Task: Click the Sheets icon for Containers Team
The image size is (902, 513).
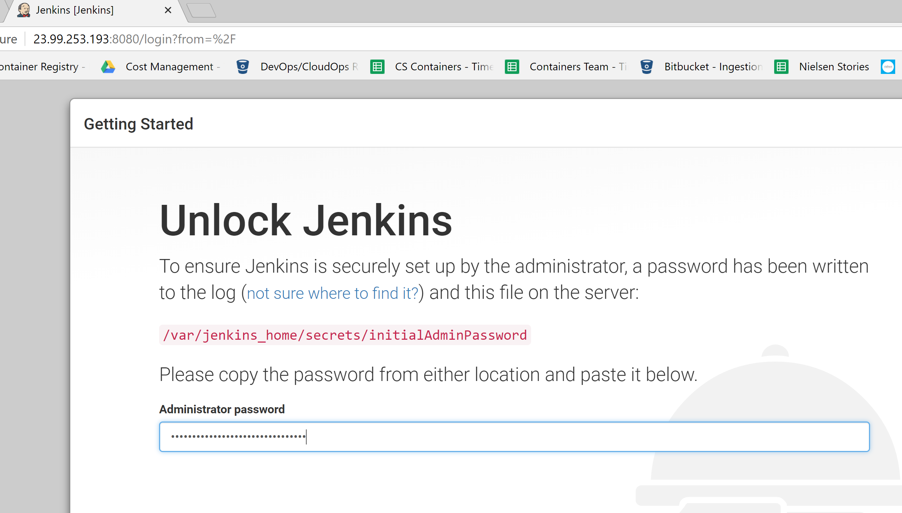Action: (x=512, y=67)
